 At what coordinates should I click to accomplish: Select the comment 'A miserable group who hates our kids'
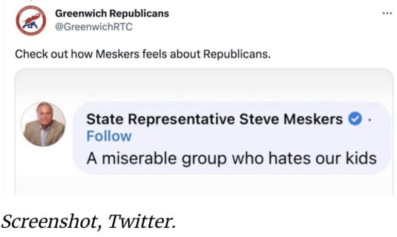tap(231, 158)
